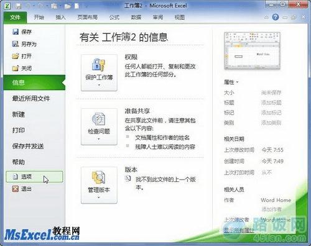Click the 另存为 Save As label
Screen dimensions: 311x246
[x=29, y=44]
